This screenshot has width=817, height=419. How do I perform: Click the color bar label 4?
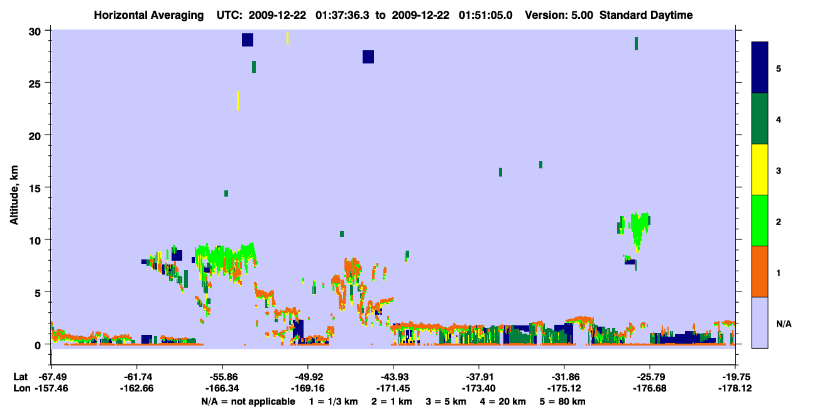point(779,119)
